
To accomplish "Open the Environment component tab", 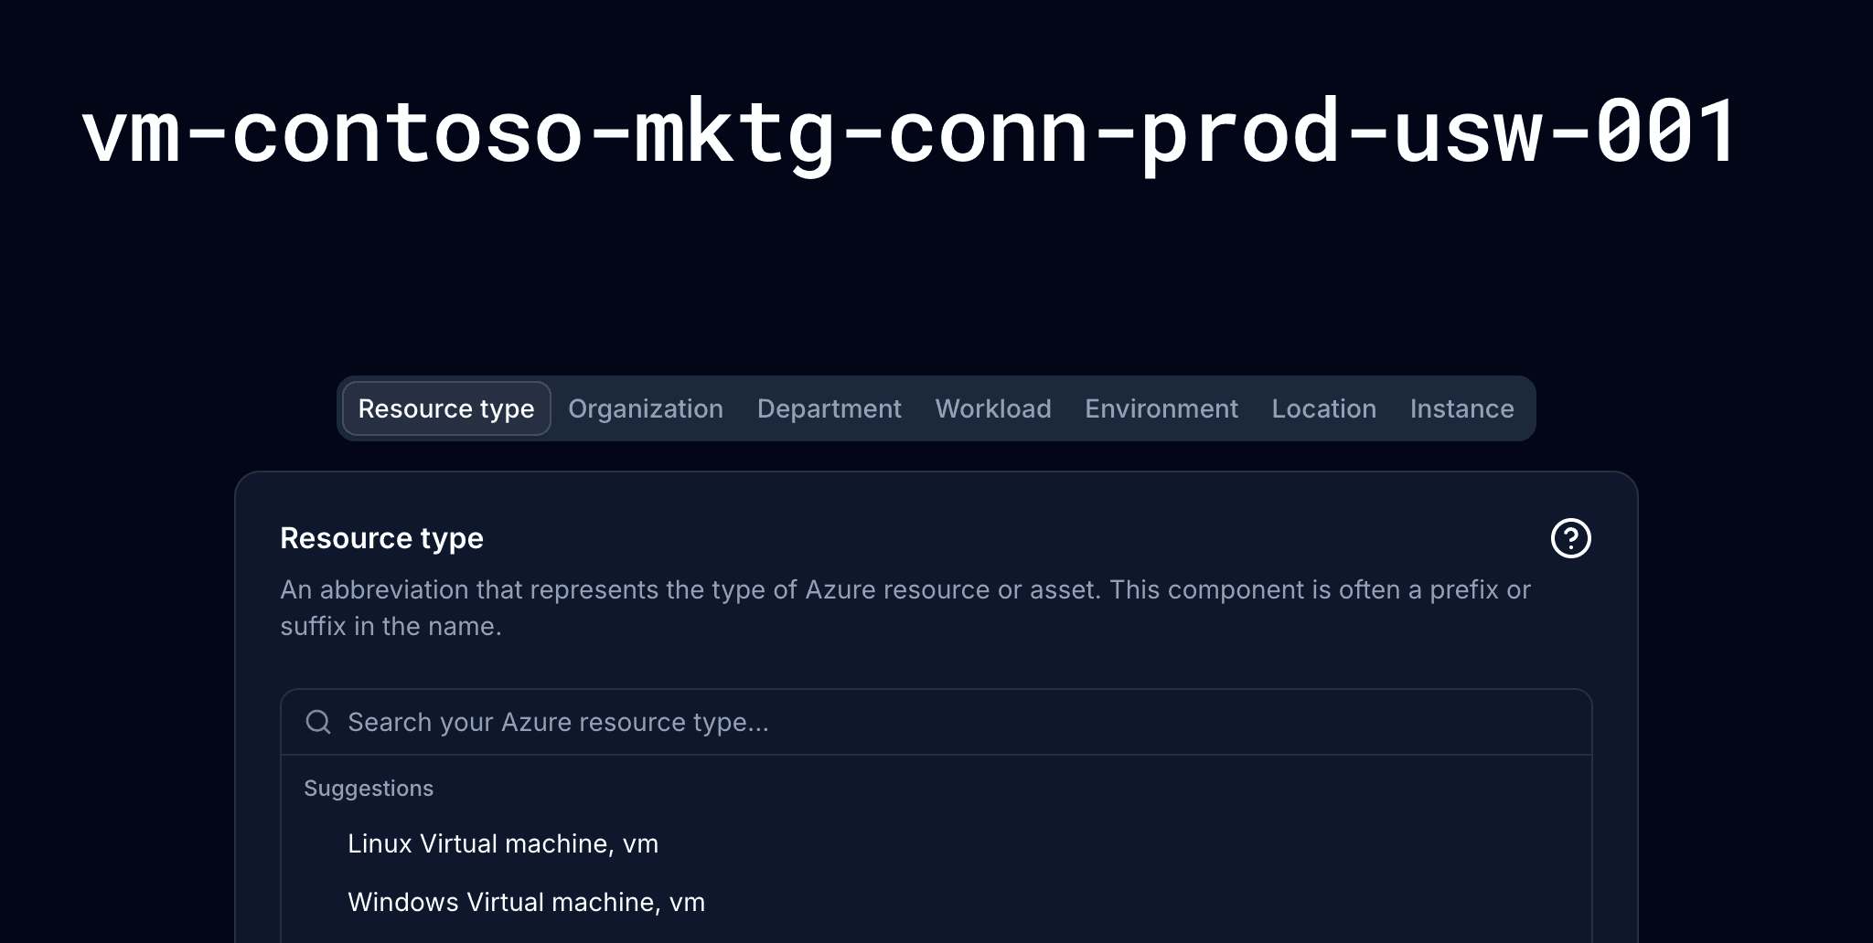I will pyautogui.click(x=1161, y=408).
